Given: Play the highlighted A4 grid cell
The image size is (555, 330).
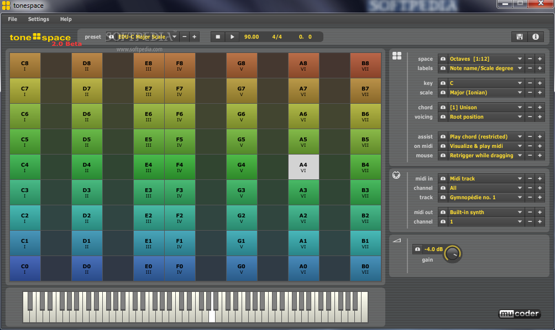Looking at the screenshot, I should pos(303,167).
